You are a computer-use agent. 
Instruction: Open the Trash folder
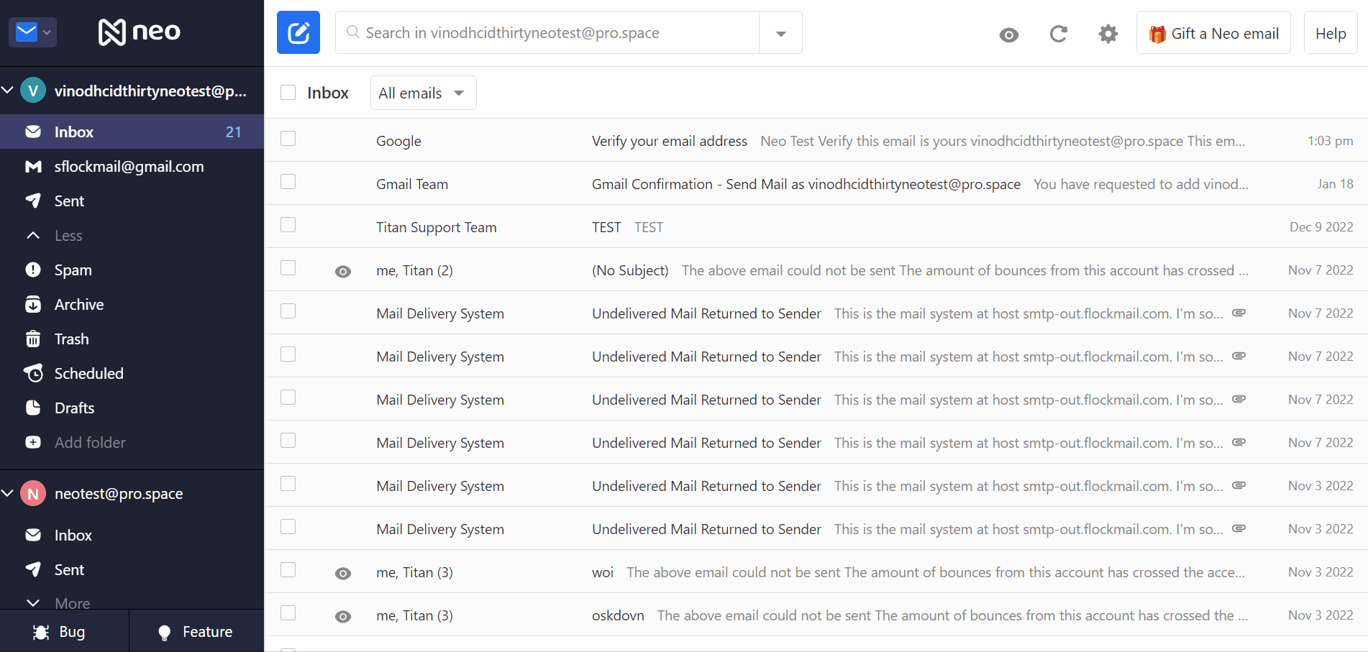132,339
